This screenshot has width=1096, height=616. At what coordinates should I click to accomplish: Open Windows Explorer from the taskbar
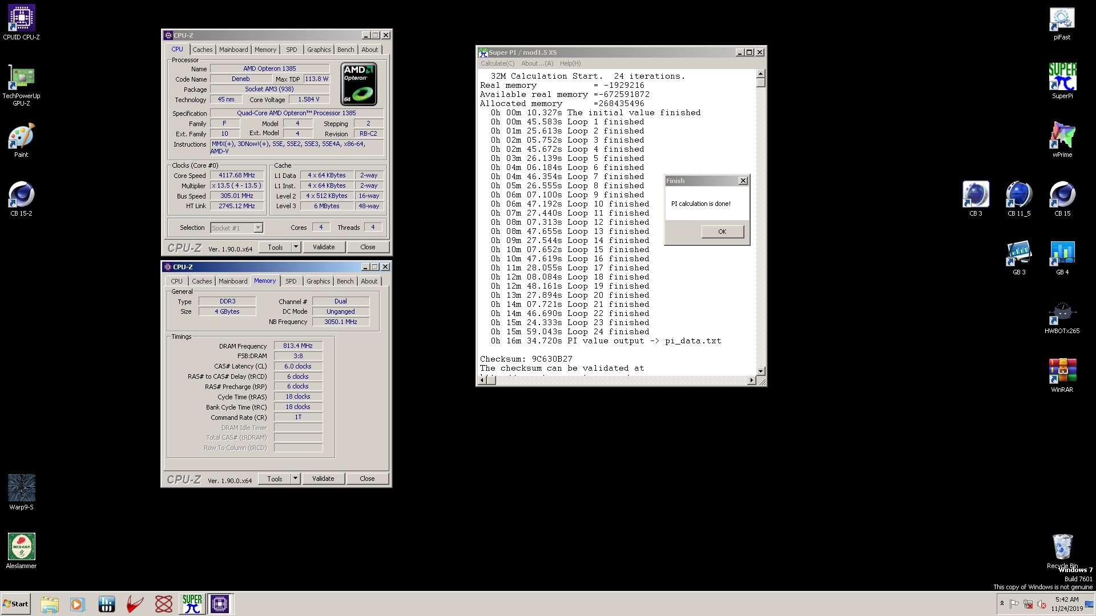50,604
